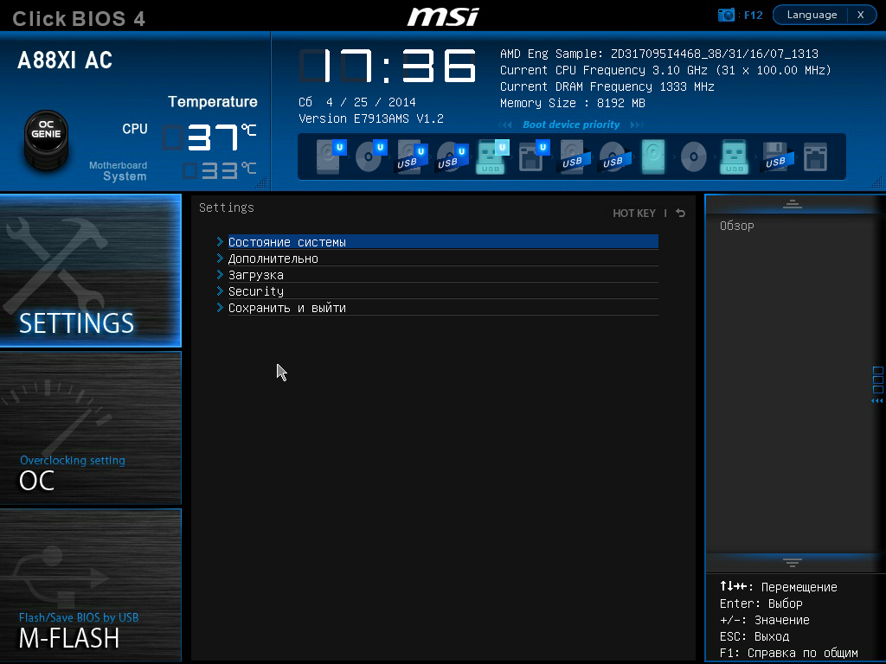Collapse the help panel using the top handle
This screenshot has height=664, width=886.
(x=793, y=204)
